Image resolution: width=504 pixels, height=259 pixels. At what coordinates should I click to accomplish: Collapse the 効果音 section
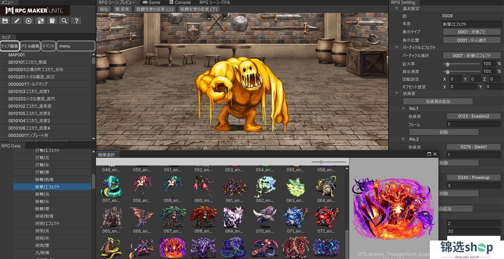(x=397, y=94)
